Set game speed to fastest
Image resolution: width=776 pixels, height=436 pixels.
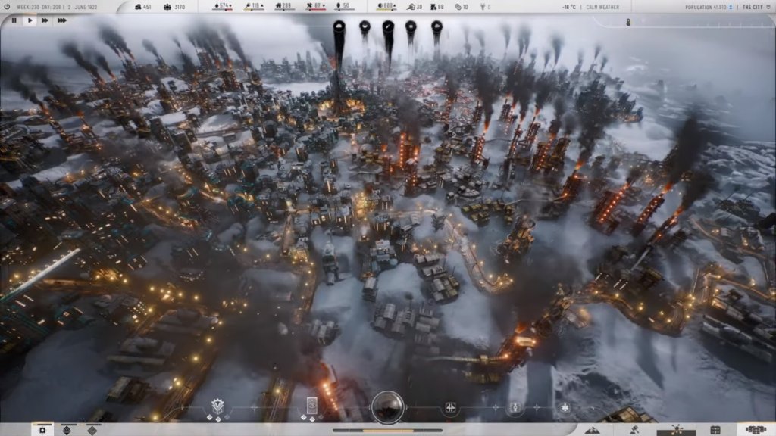click(x=62, y=20)
